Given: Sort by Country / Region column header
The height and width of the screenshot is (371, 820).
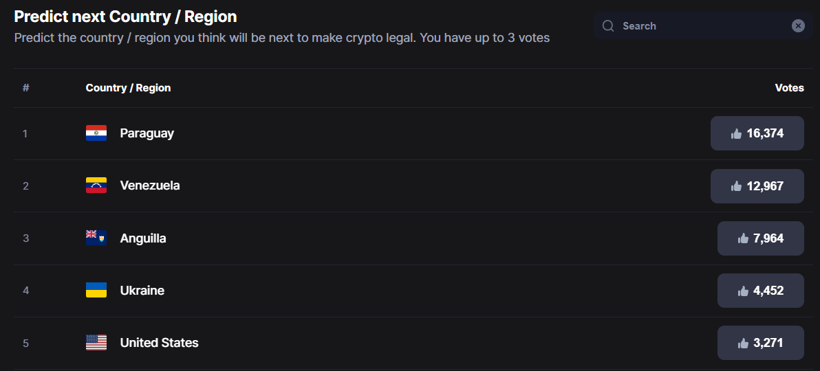Looking at the screenshot, I should click(x=128, y=88).
